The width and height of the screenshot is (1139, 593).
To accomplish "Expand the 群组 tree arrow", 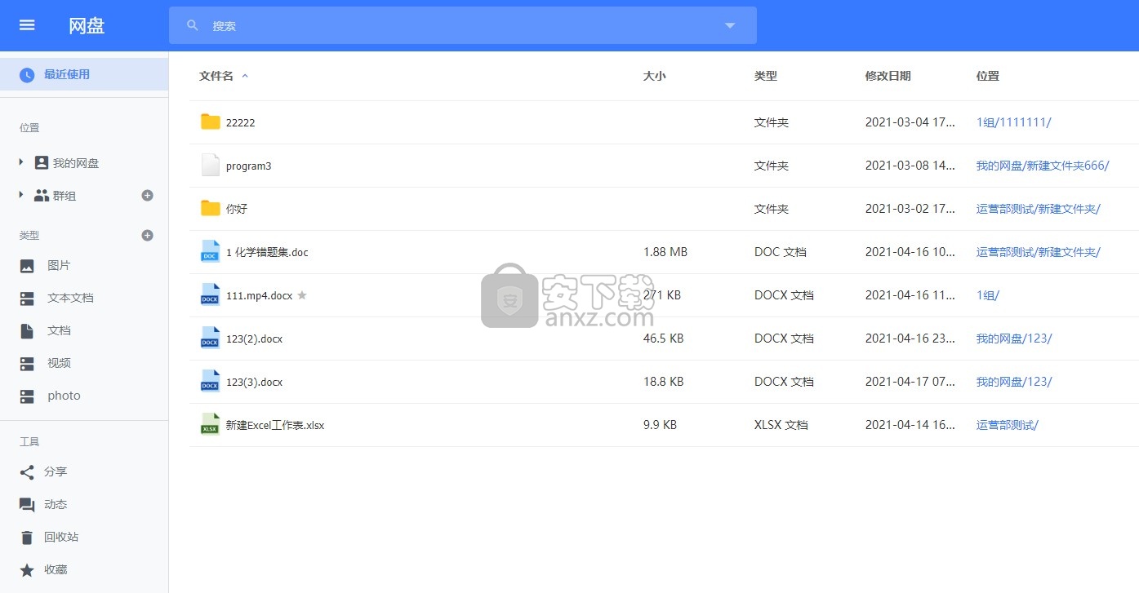I will (x=21, y=195).
